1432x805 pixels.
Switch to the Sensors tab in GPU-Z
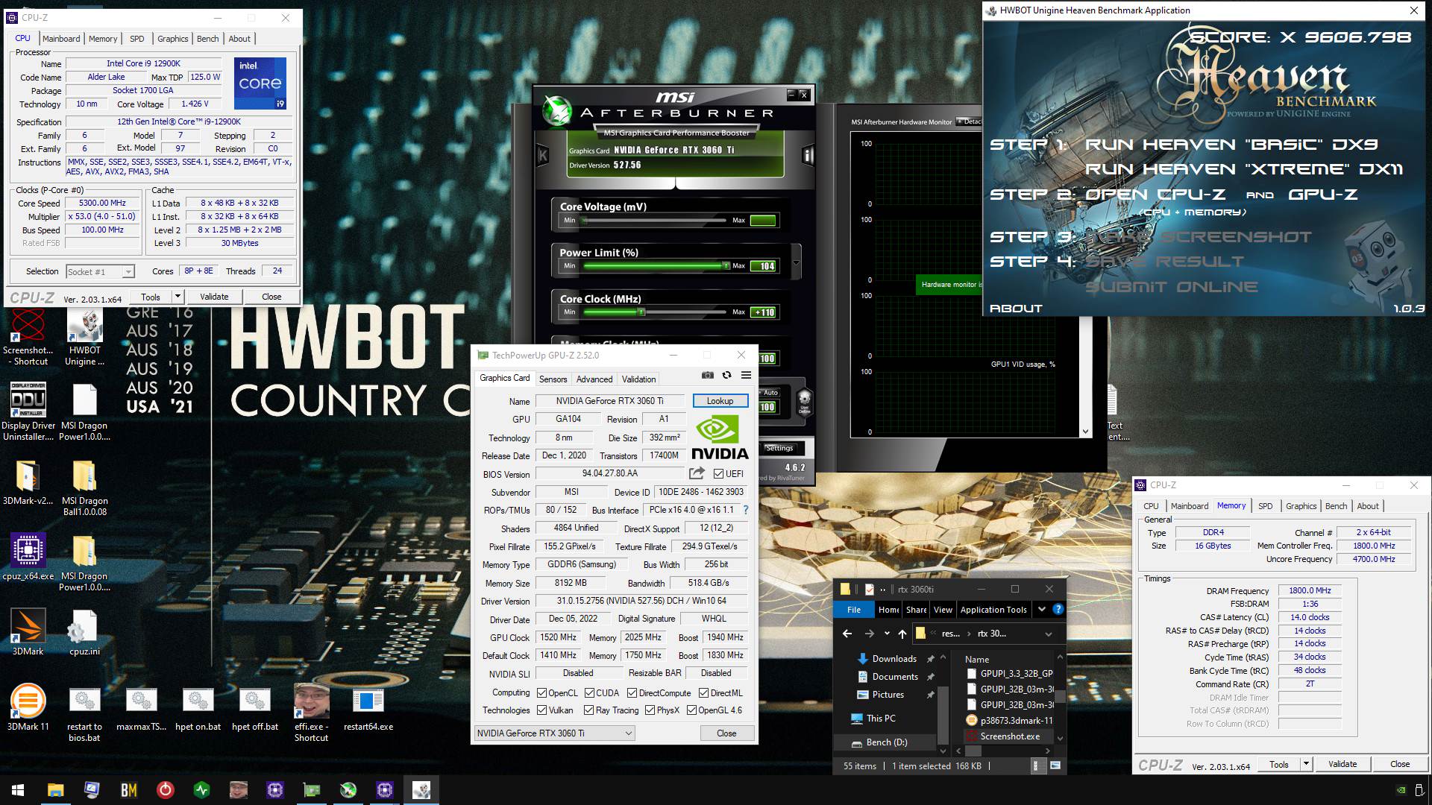coord(553,379)
